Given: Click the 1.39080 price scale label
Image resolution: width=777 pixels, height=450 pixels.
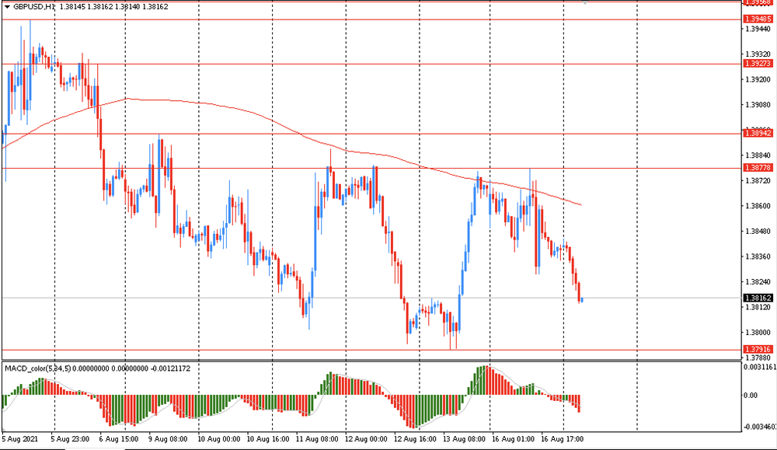Looking at the screenshot, I should 758,105.
